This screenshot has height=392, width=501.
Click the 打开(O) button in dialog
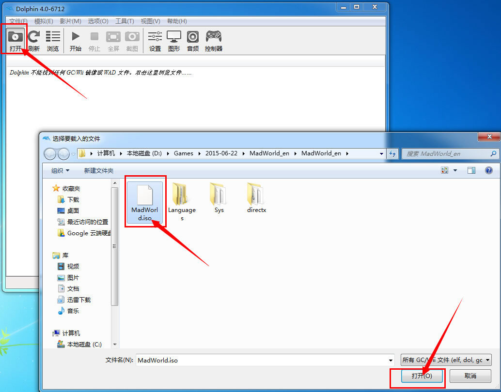click(x=422, y=376)
